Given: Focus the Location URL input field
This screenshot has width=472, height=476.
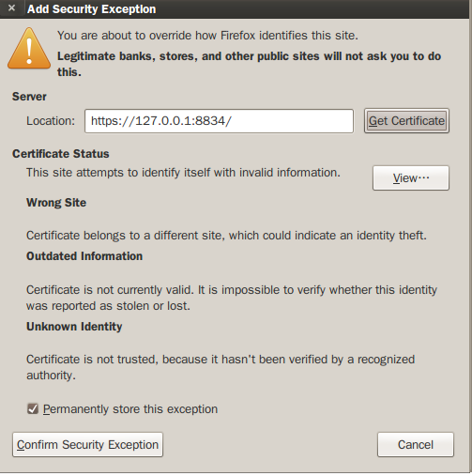Looking at the screenshot, I should click(219, 121).
